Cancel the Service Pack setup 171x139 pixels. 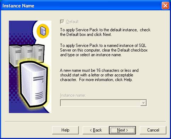(x=153, y=130)
